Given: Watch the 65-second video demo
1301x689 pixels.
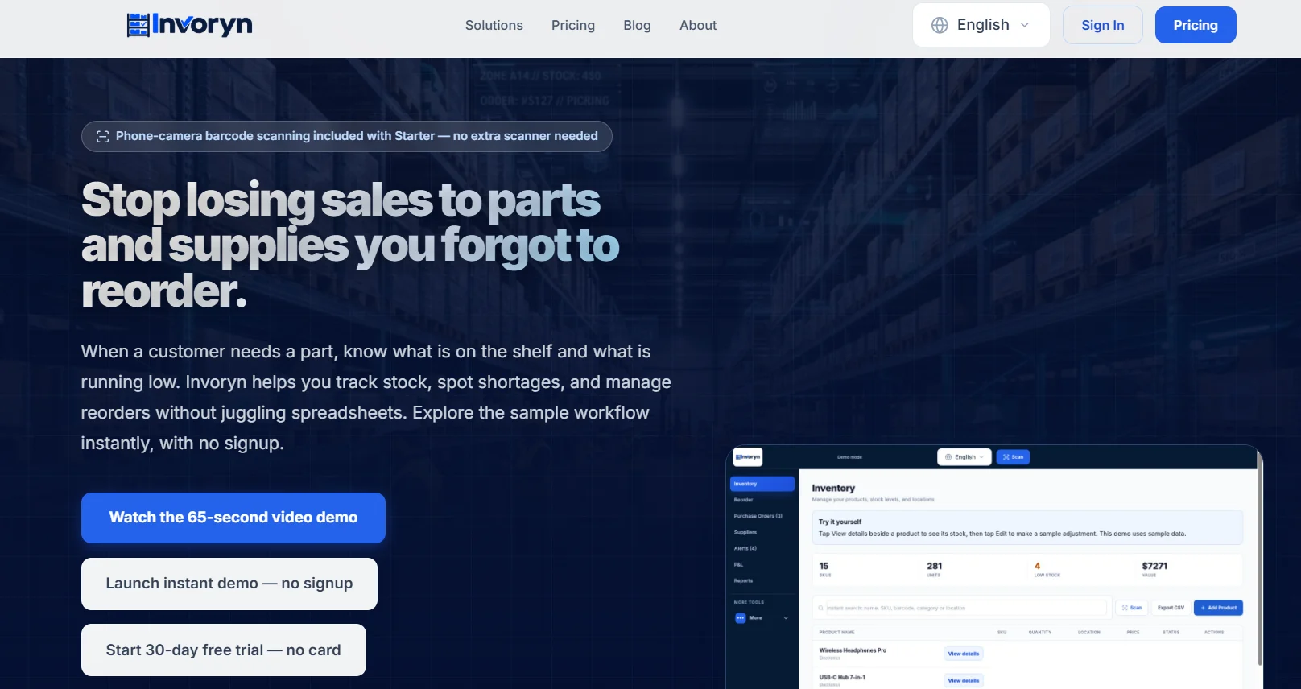Looking at the screenshot, I should point(233,518).
